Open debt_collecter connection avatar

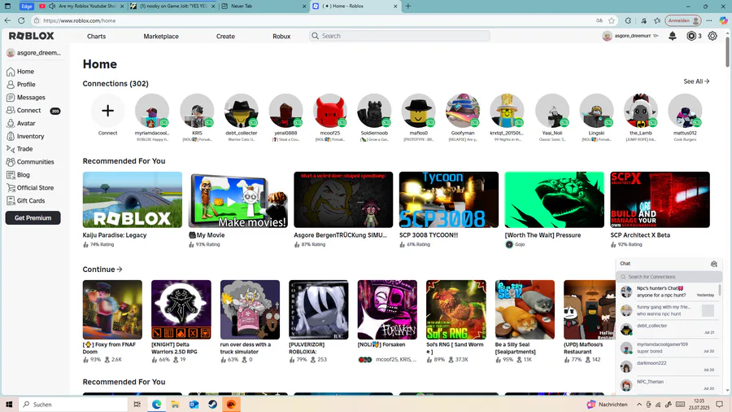[x=241, y=111]
